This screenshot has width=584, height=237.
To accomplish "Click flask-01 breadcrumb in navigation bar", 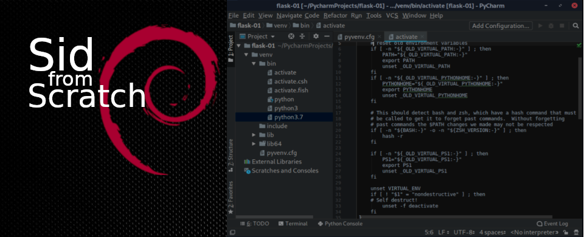I will tap(245, 26).
